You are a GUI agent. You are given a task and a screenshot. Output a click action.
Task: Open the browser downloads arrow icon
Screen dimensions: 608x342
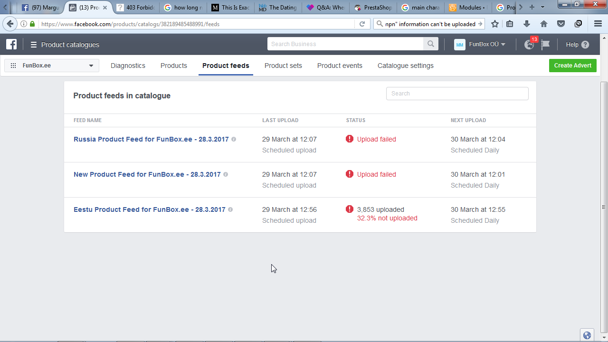(527, 24)
